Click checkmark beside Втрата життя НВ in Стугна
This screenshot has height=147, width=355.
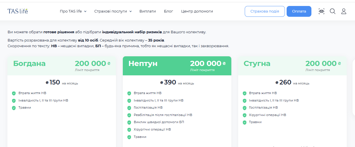(x=244, y=93)
